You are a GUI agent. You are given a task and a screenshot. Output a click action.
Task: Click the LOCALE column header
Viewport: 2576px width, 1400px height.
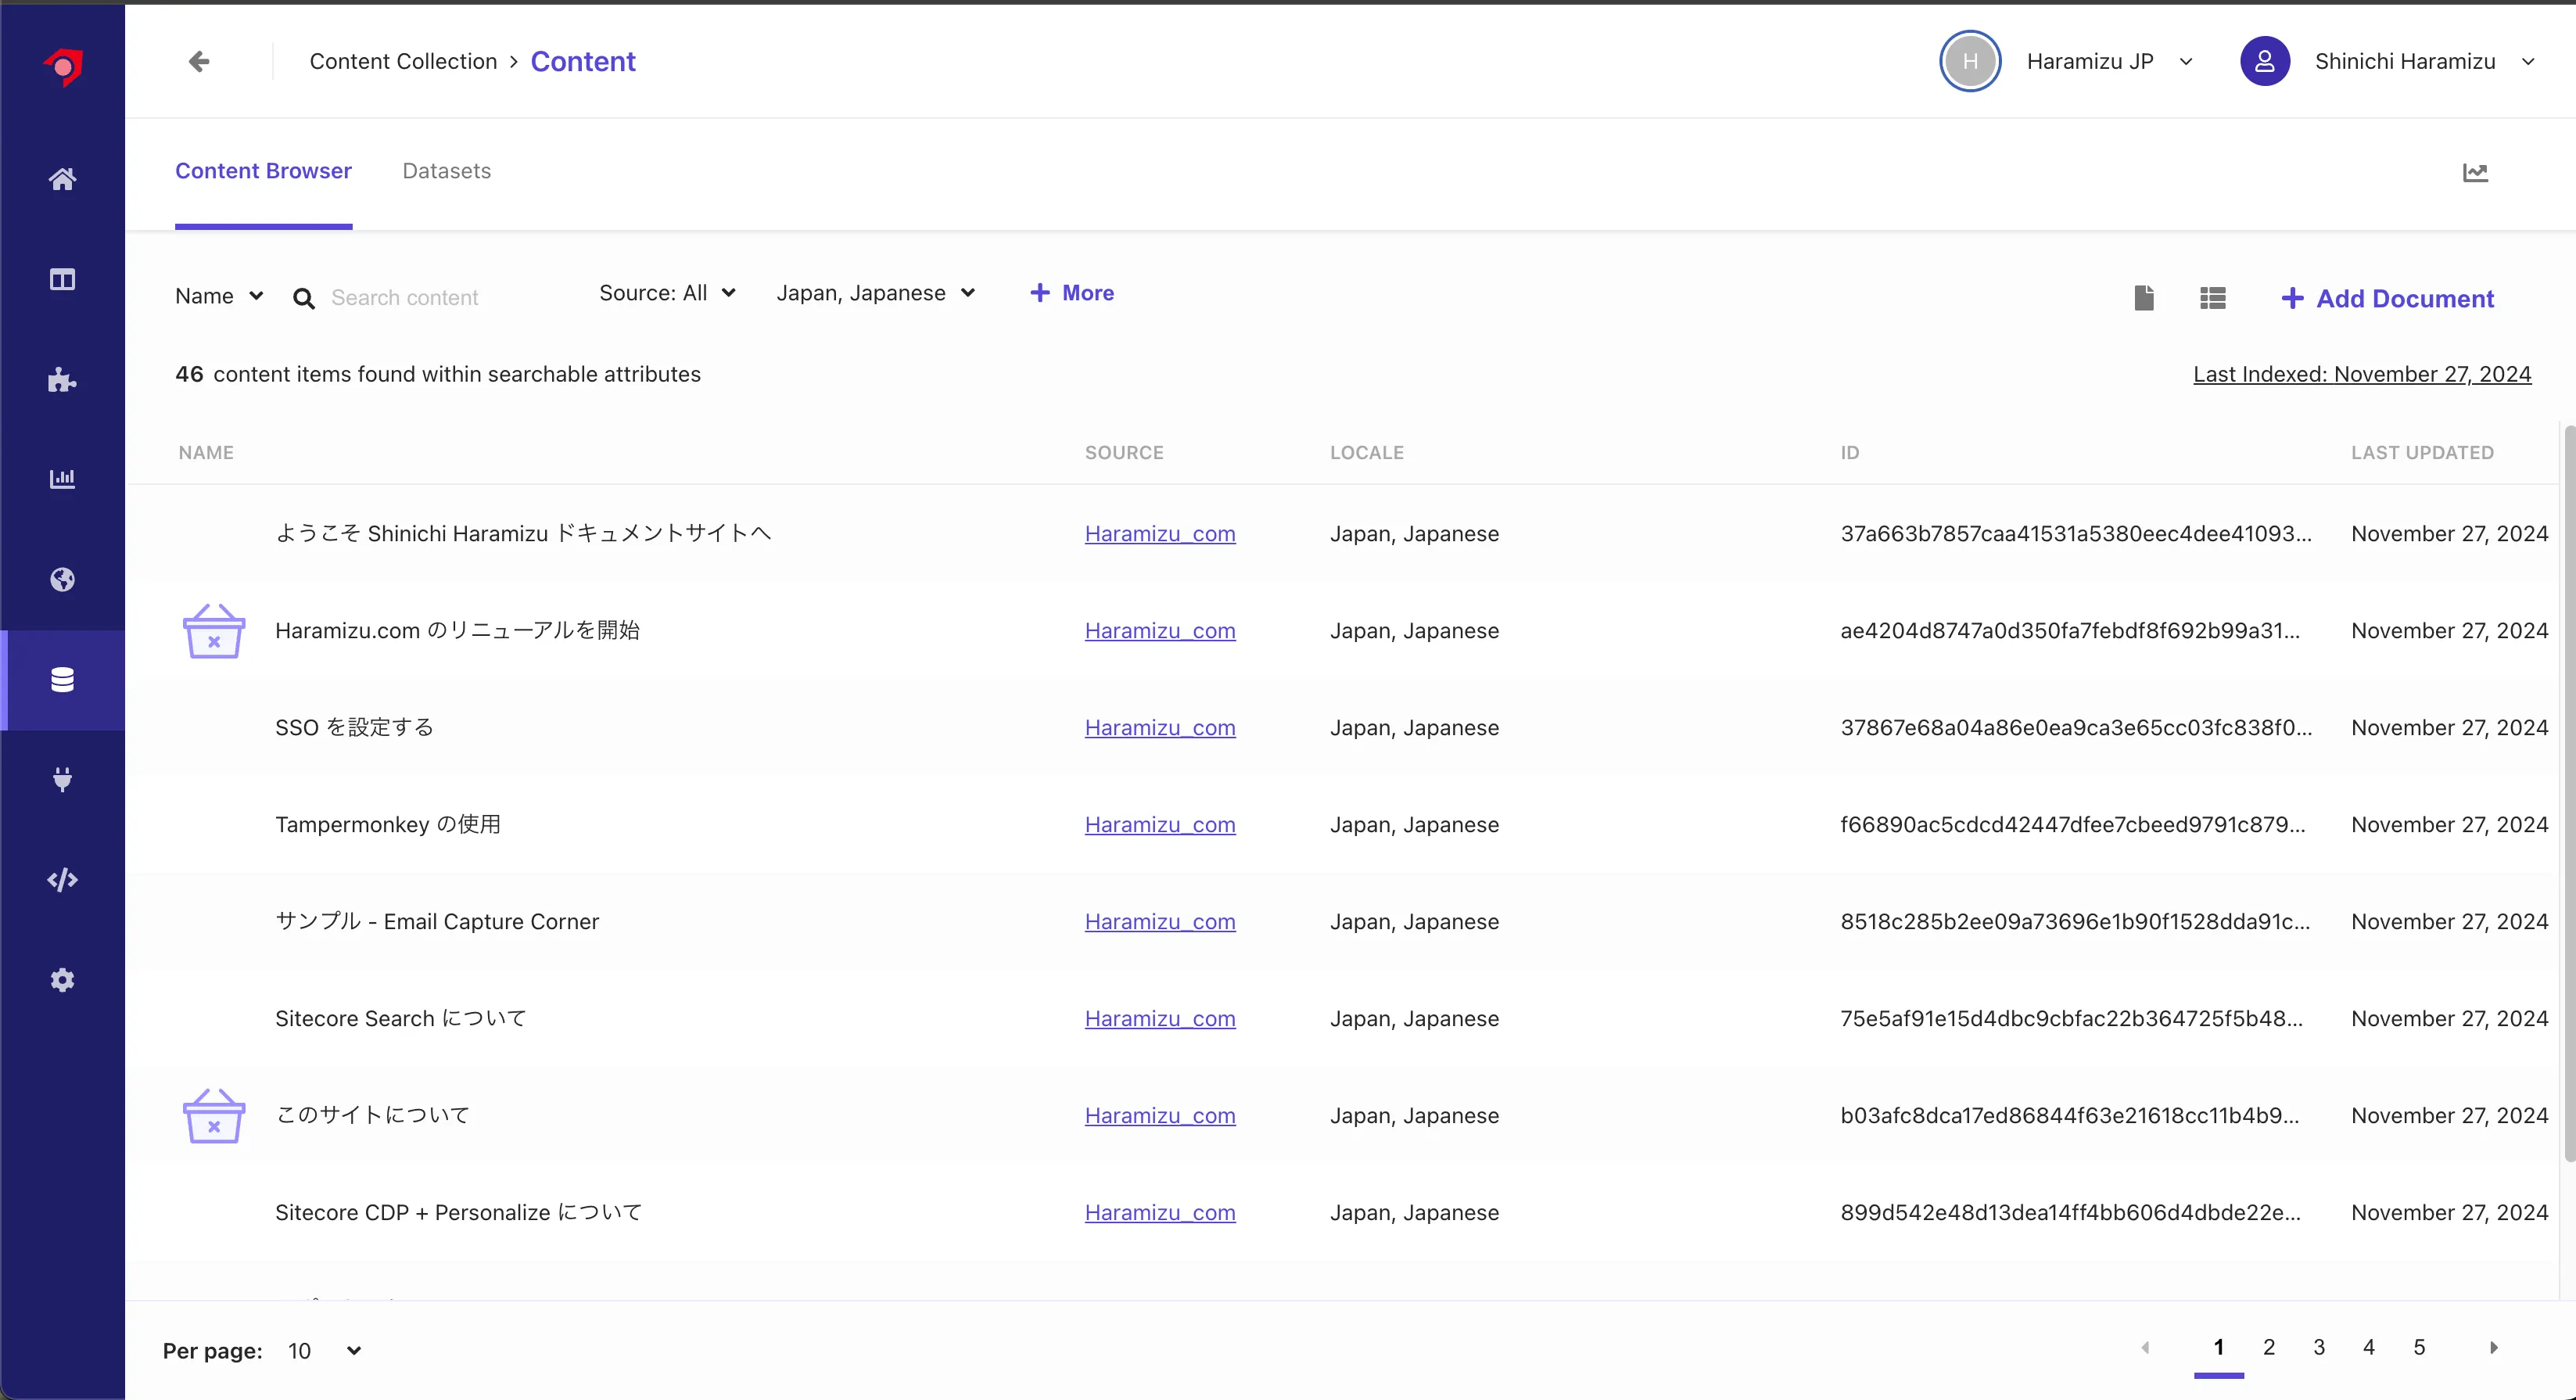(x=1366, y=453)
